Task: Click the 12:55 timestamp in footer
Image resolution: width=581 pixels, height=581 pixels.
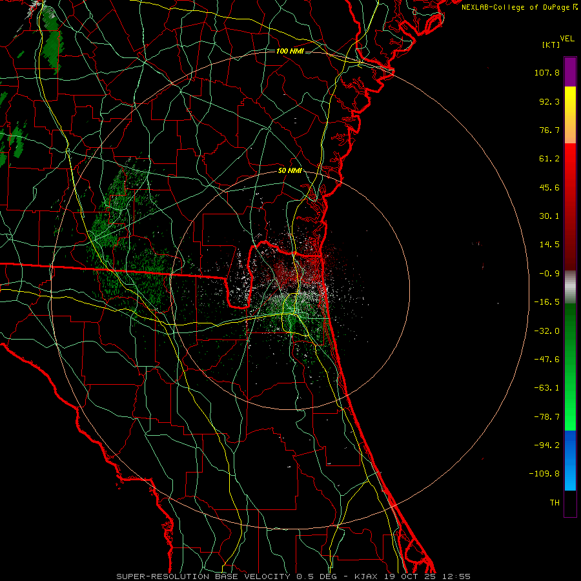Action: pyautogui.click(x=456, y=576)
